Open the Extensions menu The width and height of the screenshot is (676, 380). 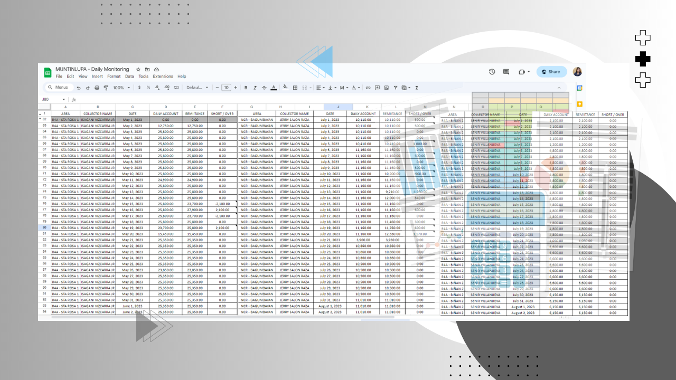coord(163,77)
